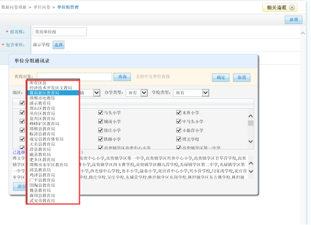Screen dimensions: 311x225
Task: Choose 峰峰矿区教育局 in the list
Action: (x=44, y=124)
